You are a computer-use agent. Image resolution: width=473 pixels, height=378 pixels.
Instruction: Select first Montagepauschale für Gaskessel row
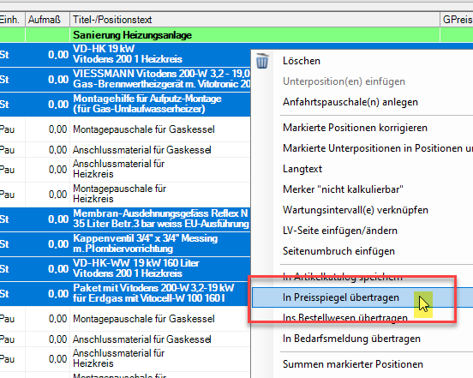125,129
